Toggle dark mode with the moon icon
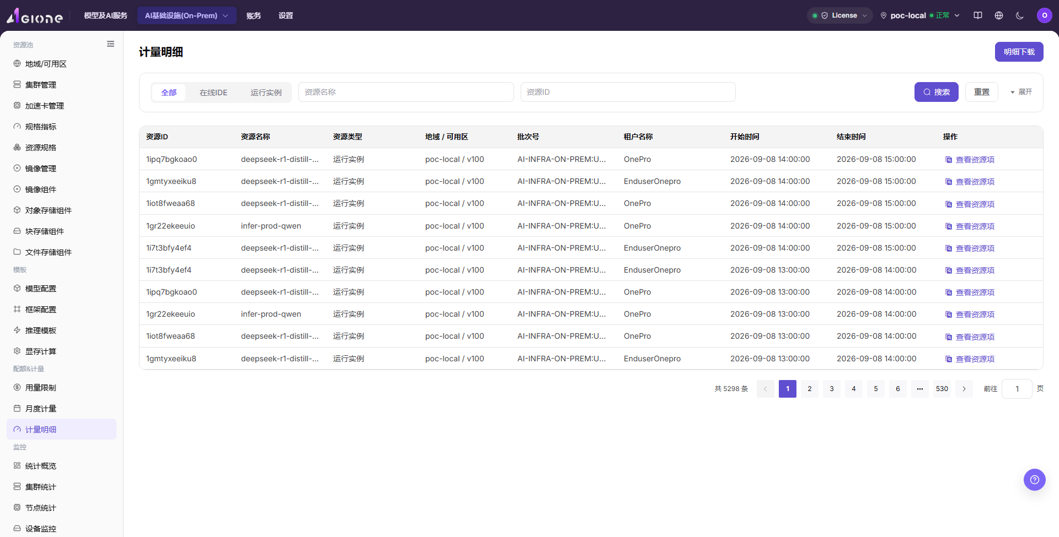1059x537 pixels. point(1020,15)
